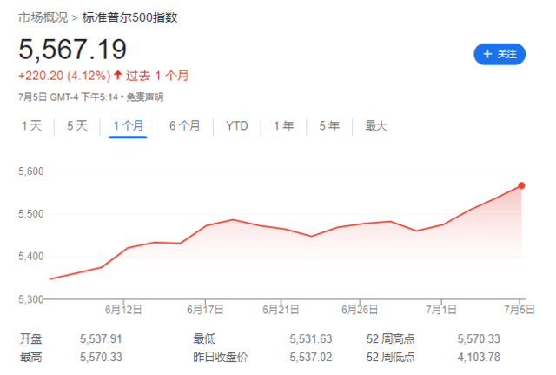The image size is (556, 375).
Task: Click the 过去 1 个月 period text
Action: (x=157, y=76)
